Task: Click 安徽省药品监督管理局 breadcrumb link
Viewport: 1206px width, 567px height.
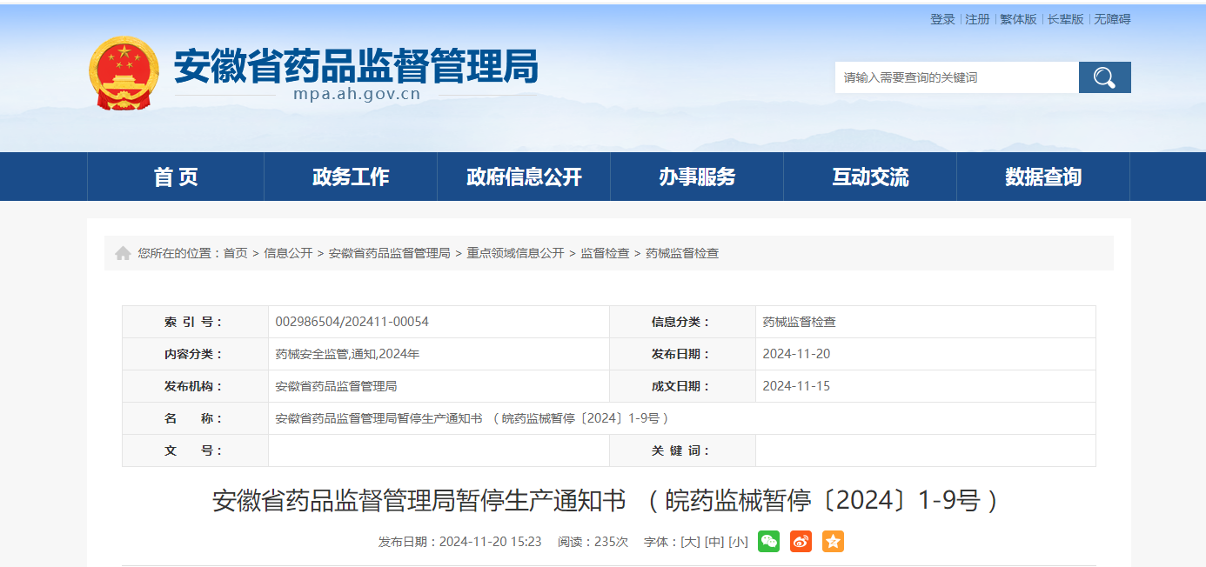Action: click(390, 253)
